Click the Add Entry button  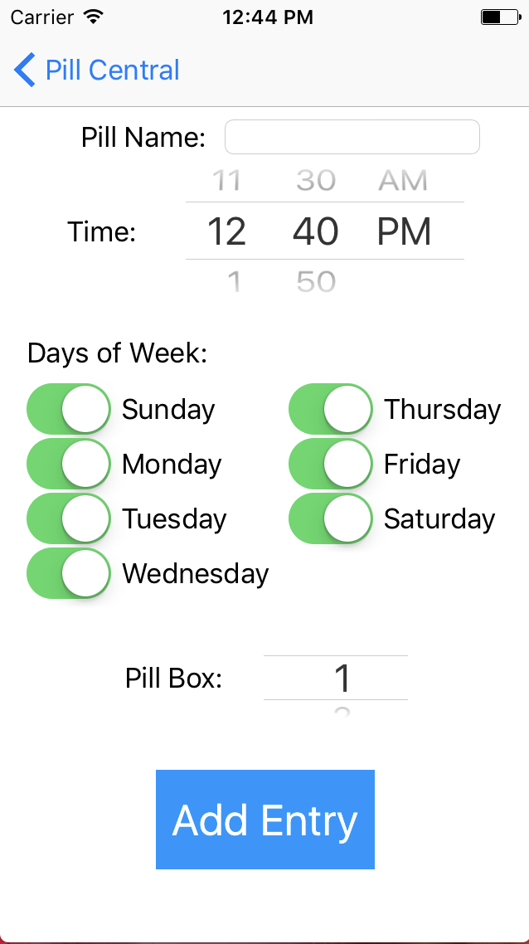265,820
